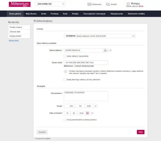Viewport: 161px width, 141px height.
Task: Click help icon next to Nazwa odbiorcy
Action: point(110,50)
